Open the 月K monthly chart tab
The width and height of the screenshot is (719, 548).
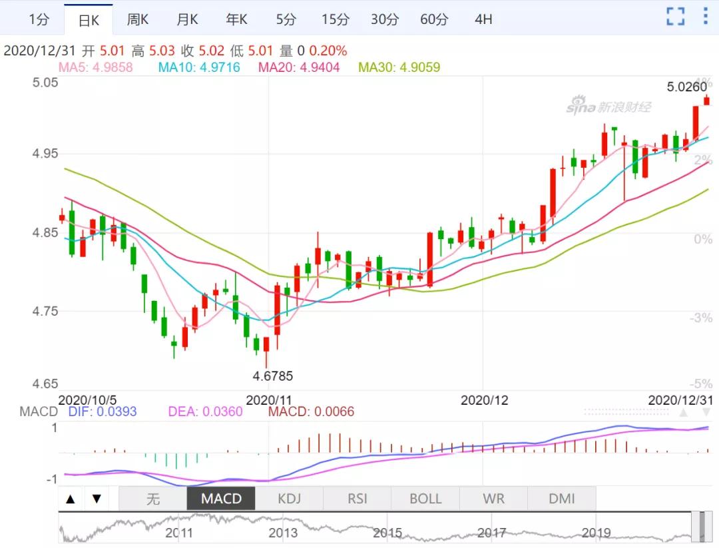tap(187, 20)
